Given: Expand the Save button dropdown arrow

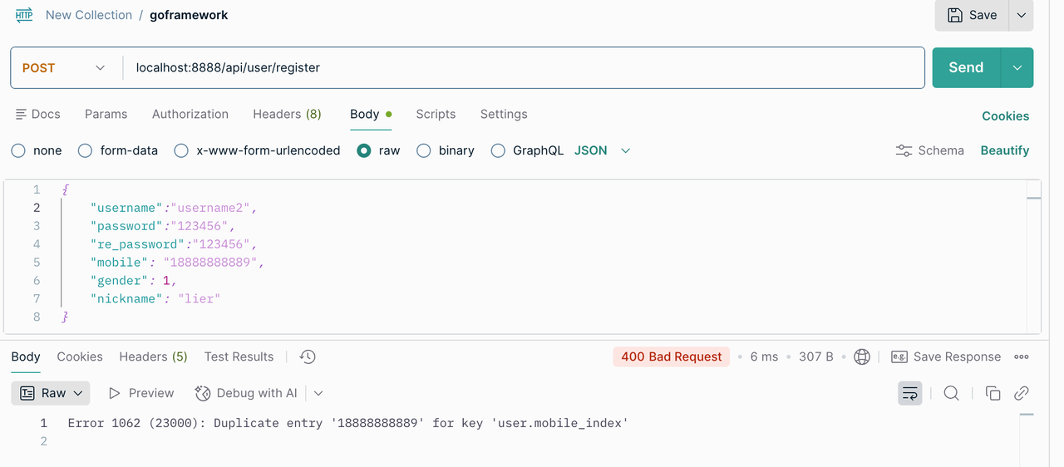Looking at the screenshot, I should coord(1022,15).
